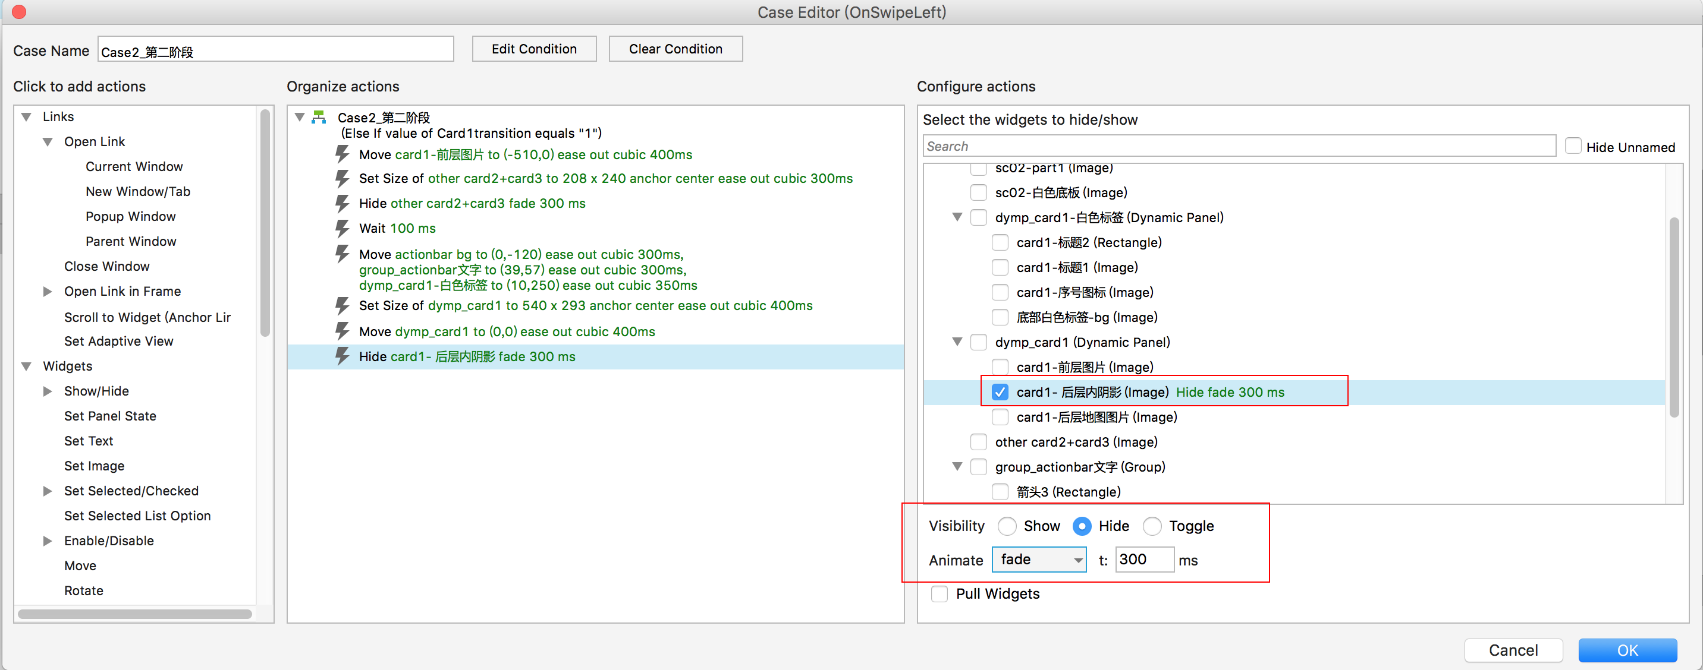Click lightning icon of Hide other card2+card3 action
This screenshot has height=670, width=1703.
pyautogui.click(x=342, y=203)
